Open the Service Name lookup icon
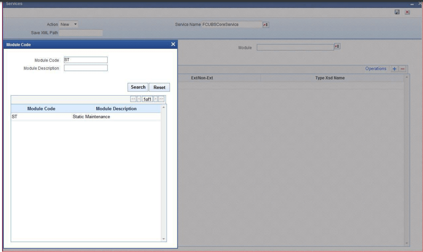Viewport: 423px width, 252px height. click(x=266, y=24)
